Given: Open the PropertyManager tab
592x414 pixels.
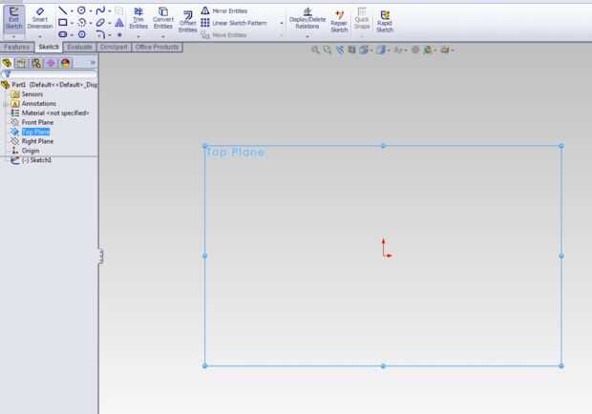Looking at the screenshot, I should pyautogui.click(x=21, y=63).
